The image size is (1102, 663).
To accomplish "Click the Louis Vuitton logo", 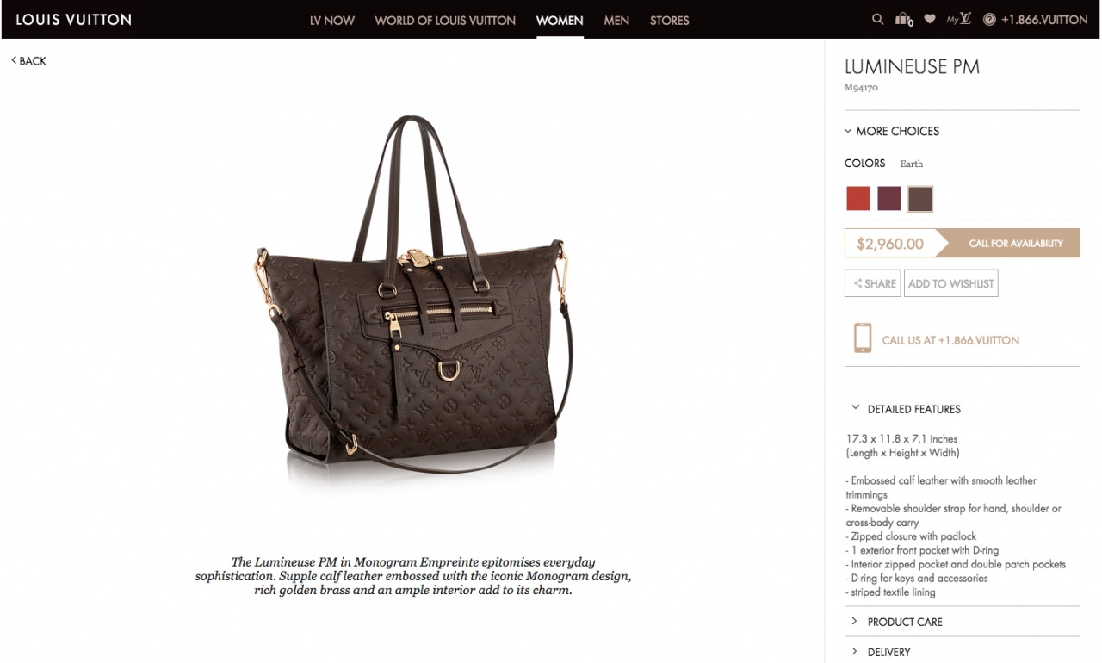I will [73, 19].
